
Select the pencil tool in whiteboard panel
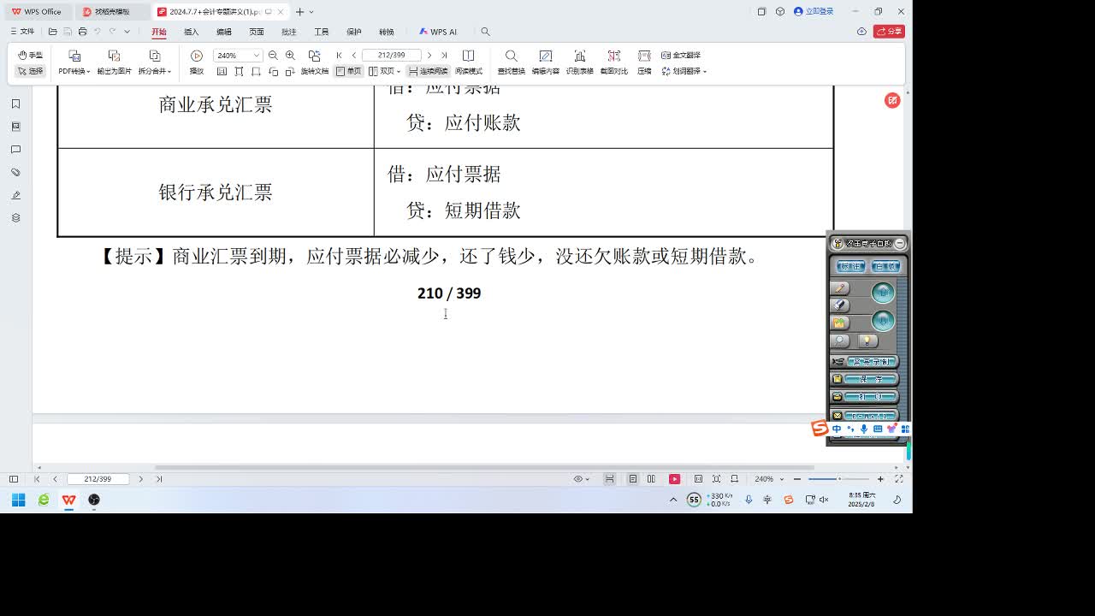pyautogui.click(x=841, y=288)
